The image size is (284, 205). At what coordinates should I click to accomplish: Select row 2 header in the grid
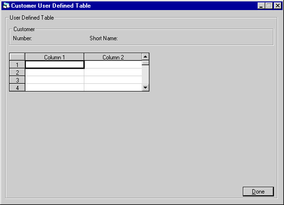17,72
